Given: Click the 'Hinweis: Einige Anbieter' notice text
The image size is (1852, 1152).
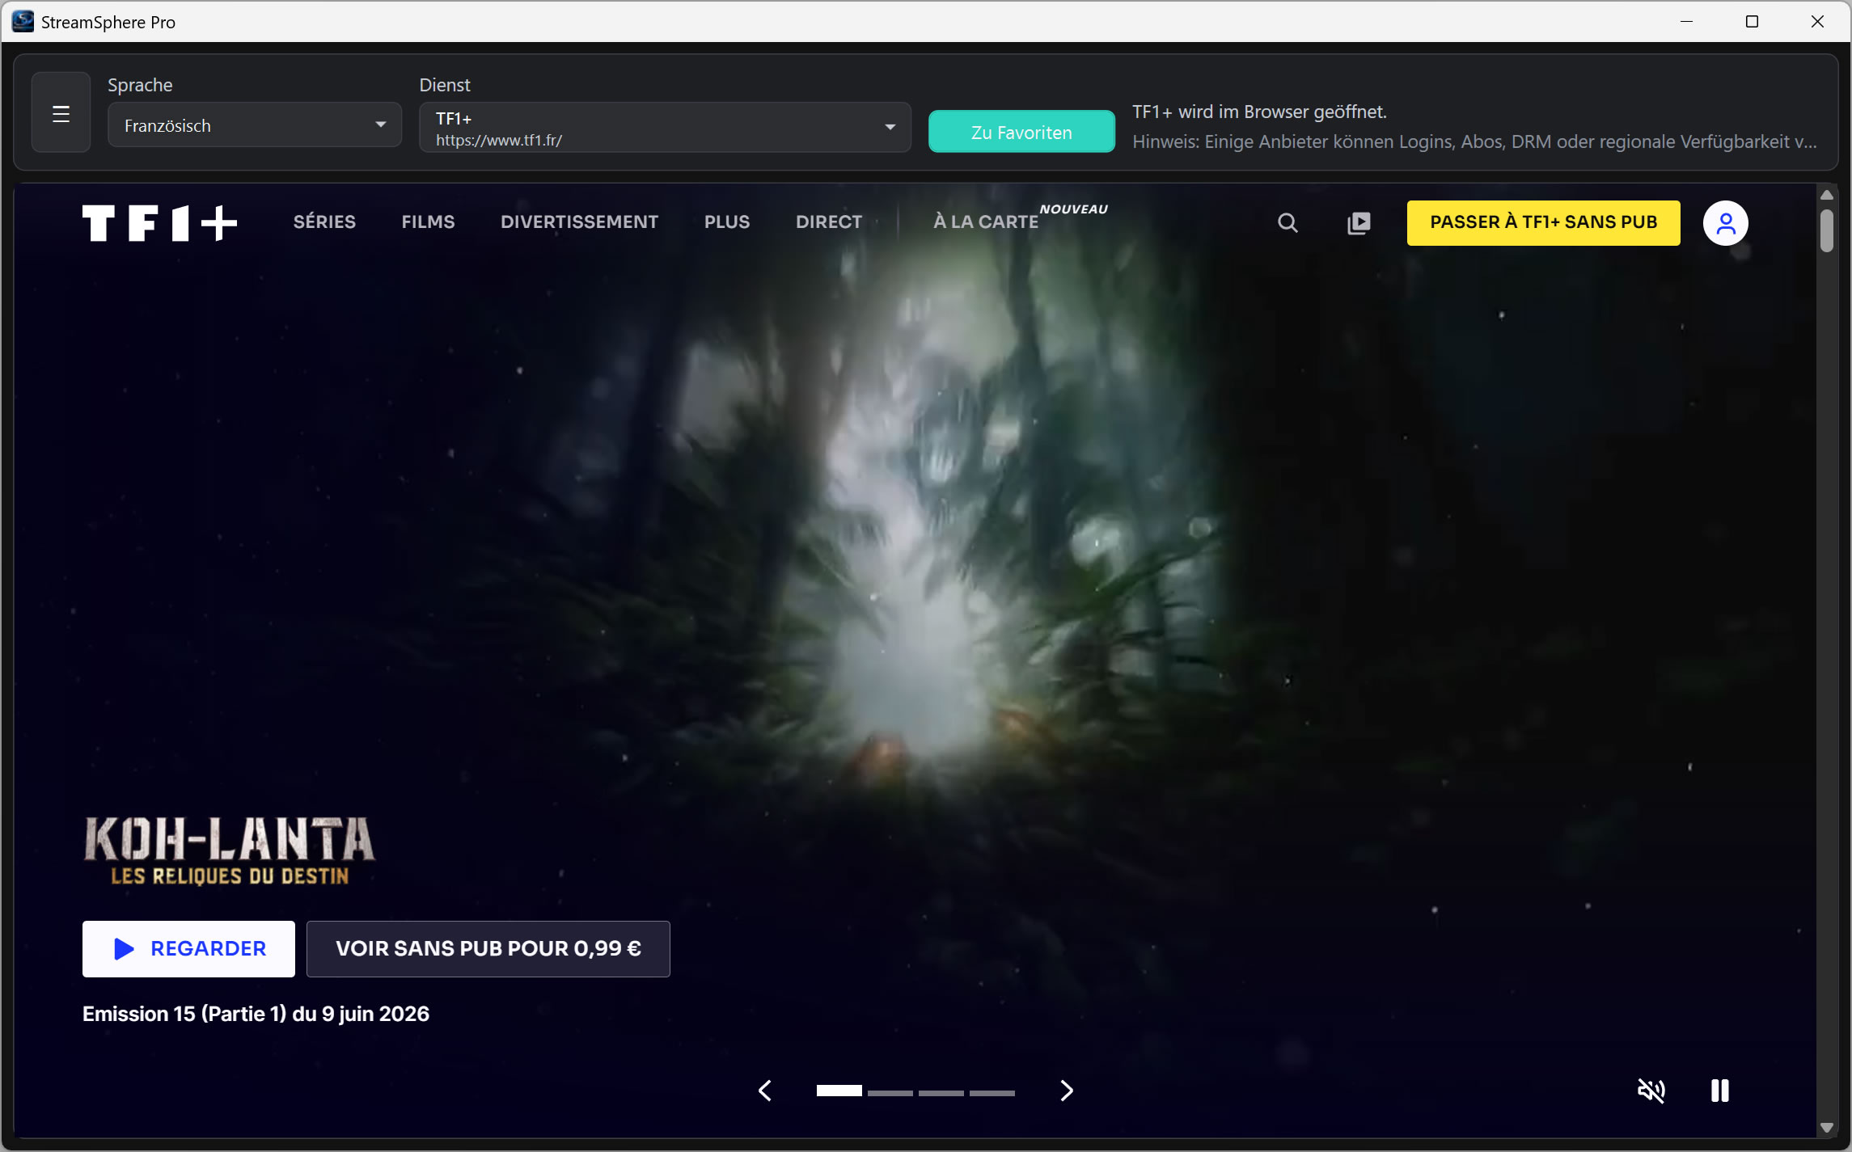Looking at the screenshot, I should tap(1474, 141).
